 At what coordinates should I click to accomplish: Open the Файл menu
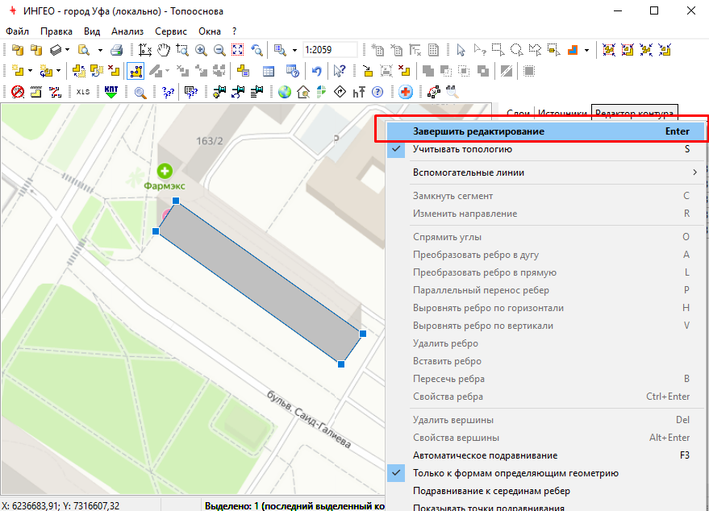click(x=17, y=31)
